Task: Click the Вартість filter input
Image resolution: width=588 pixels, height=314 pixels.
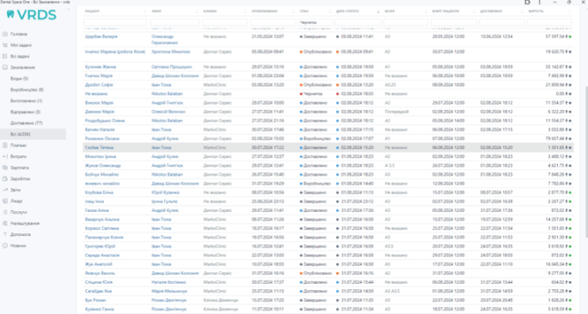Action: 549,22
